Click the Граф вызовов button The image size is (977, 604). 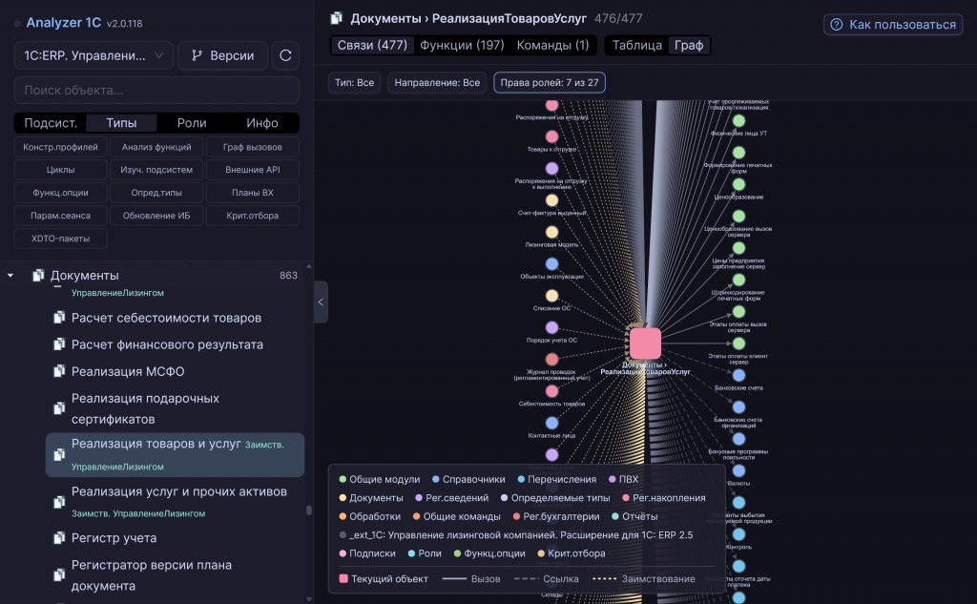pos(252,147)
